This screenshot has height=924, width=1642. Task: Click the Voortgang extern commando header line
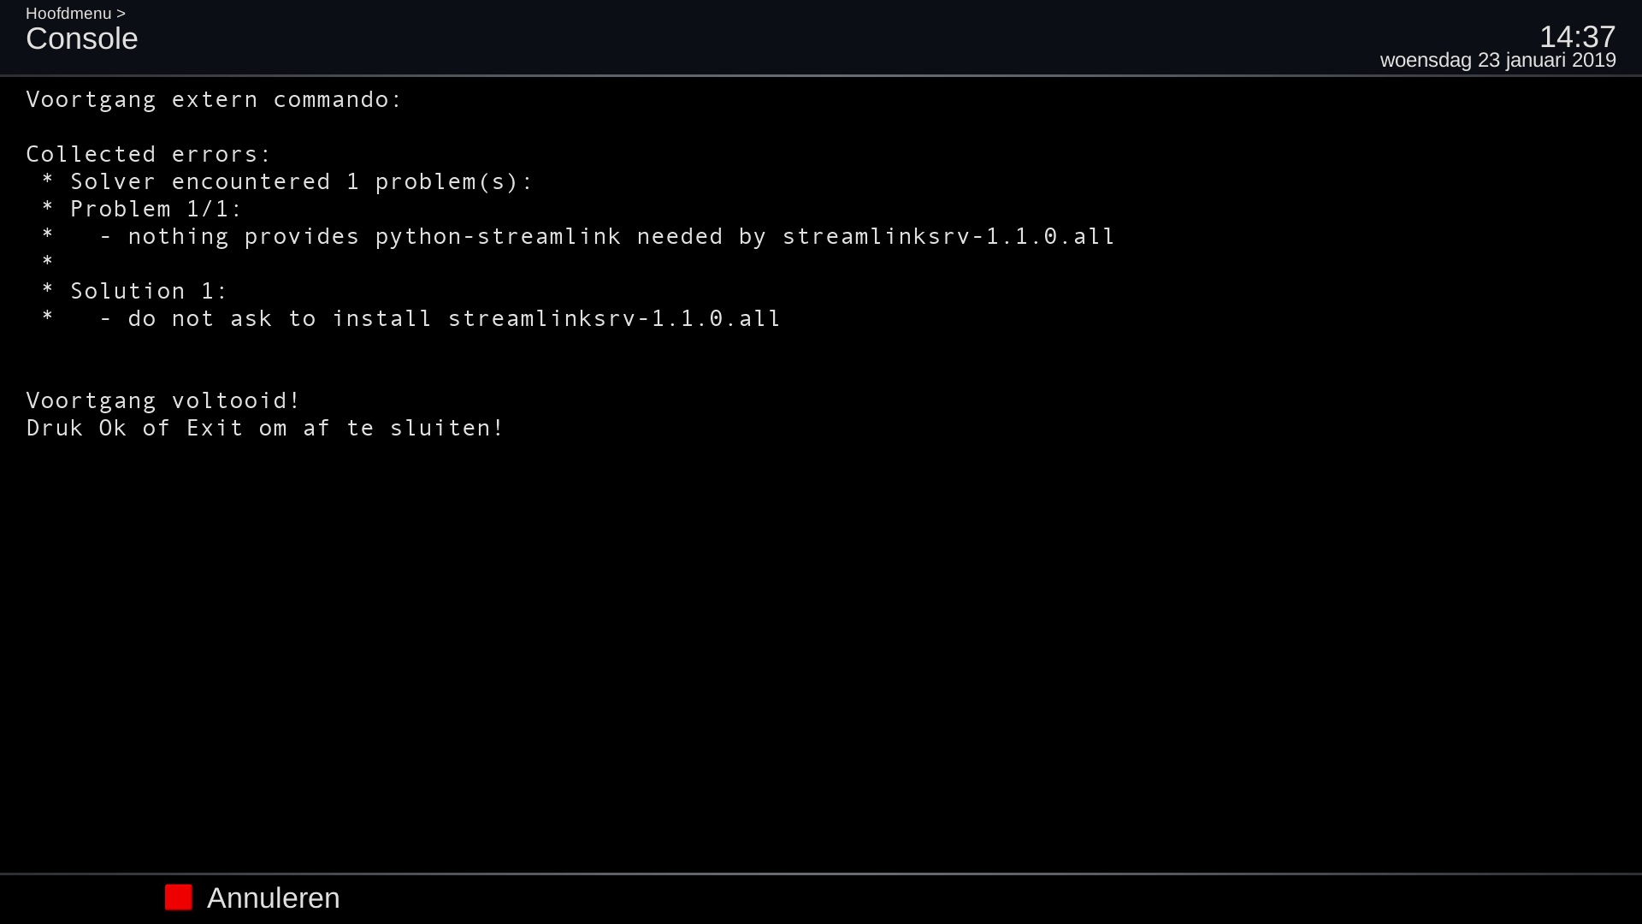[213, 99]
